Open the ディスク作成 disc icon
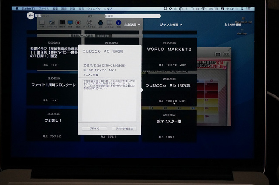This screenshot has width=279, height=185. coord(89,24)
